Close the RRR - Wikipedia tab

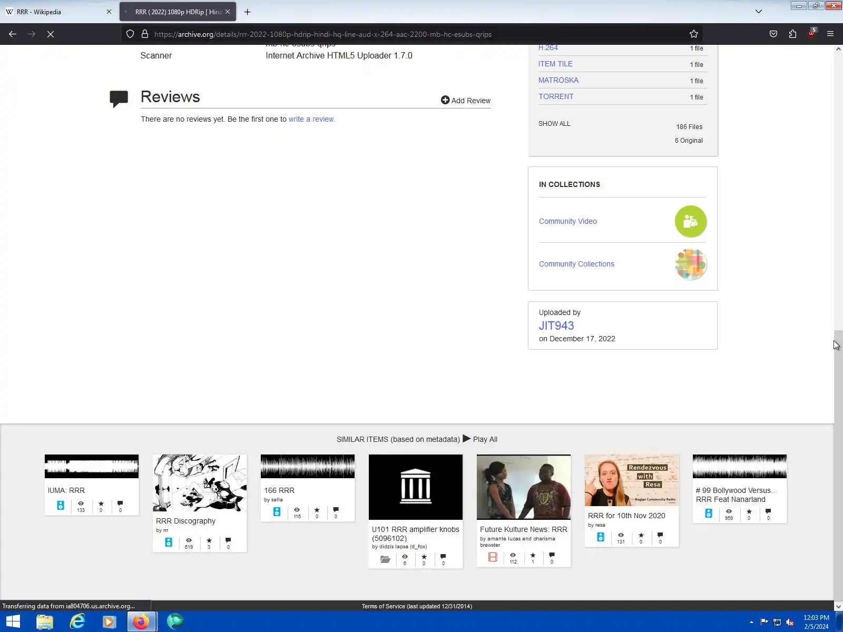click(109, 12)
